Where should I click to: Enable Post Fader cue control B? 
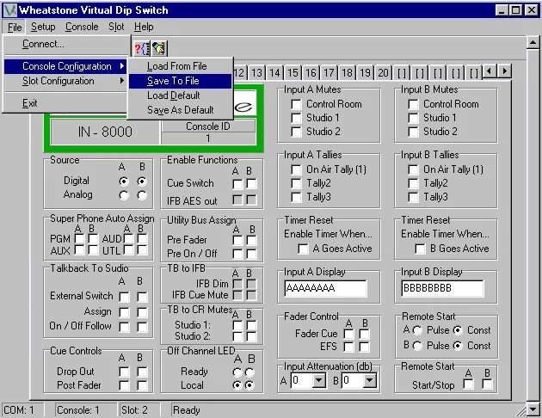(x=142, y=385)
